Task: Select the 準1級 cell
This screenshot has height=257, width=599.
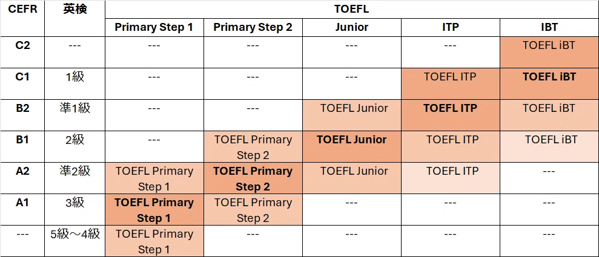Action: pyautogui.click(x=75, y=115)
